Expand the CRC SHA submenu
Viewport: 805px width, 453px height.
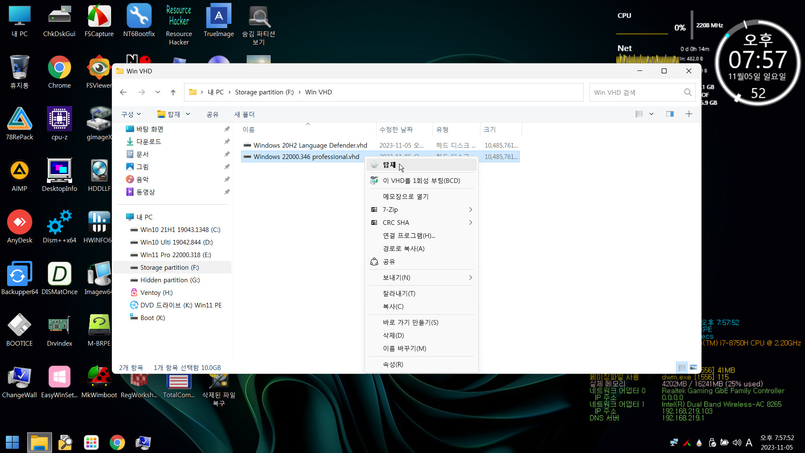421,222
